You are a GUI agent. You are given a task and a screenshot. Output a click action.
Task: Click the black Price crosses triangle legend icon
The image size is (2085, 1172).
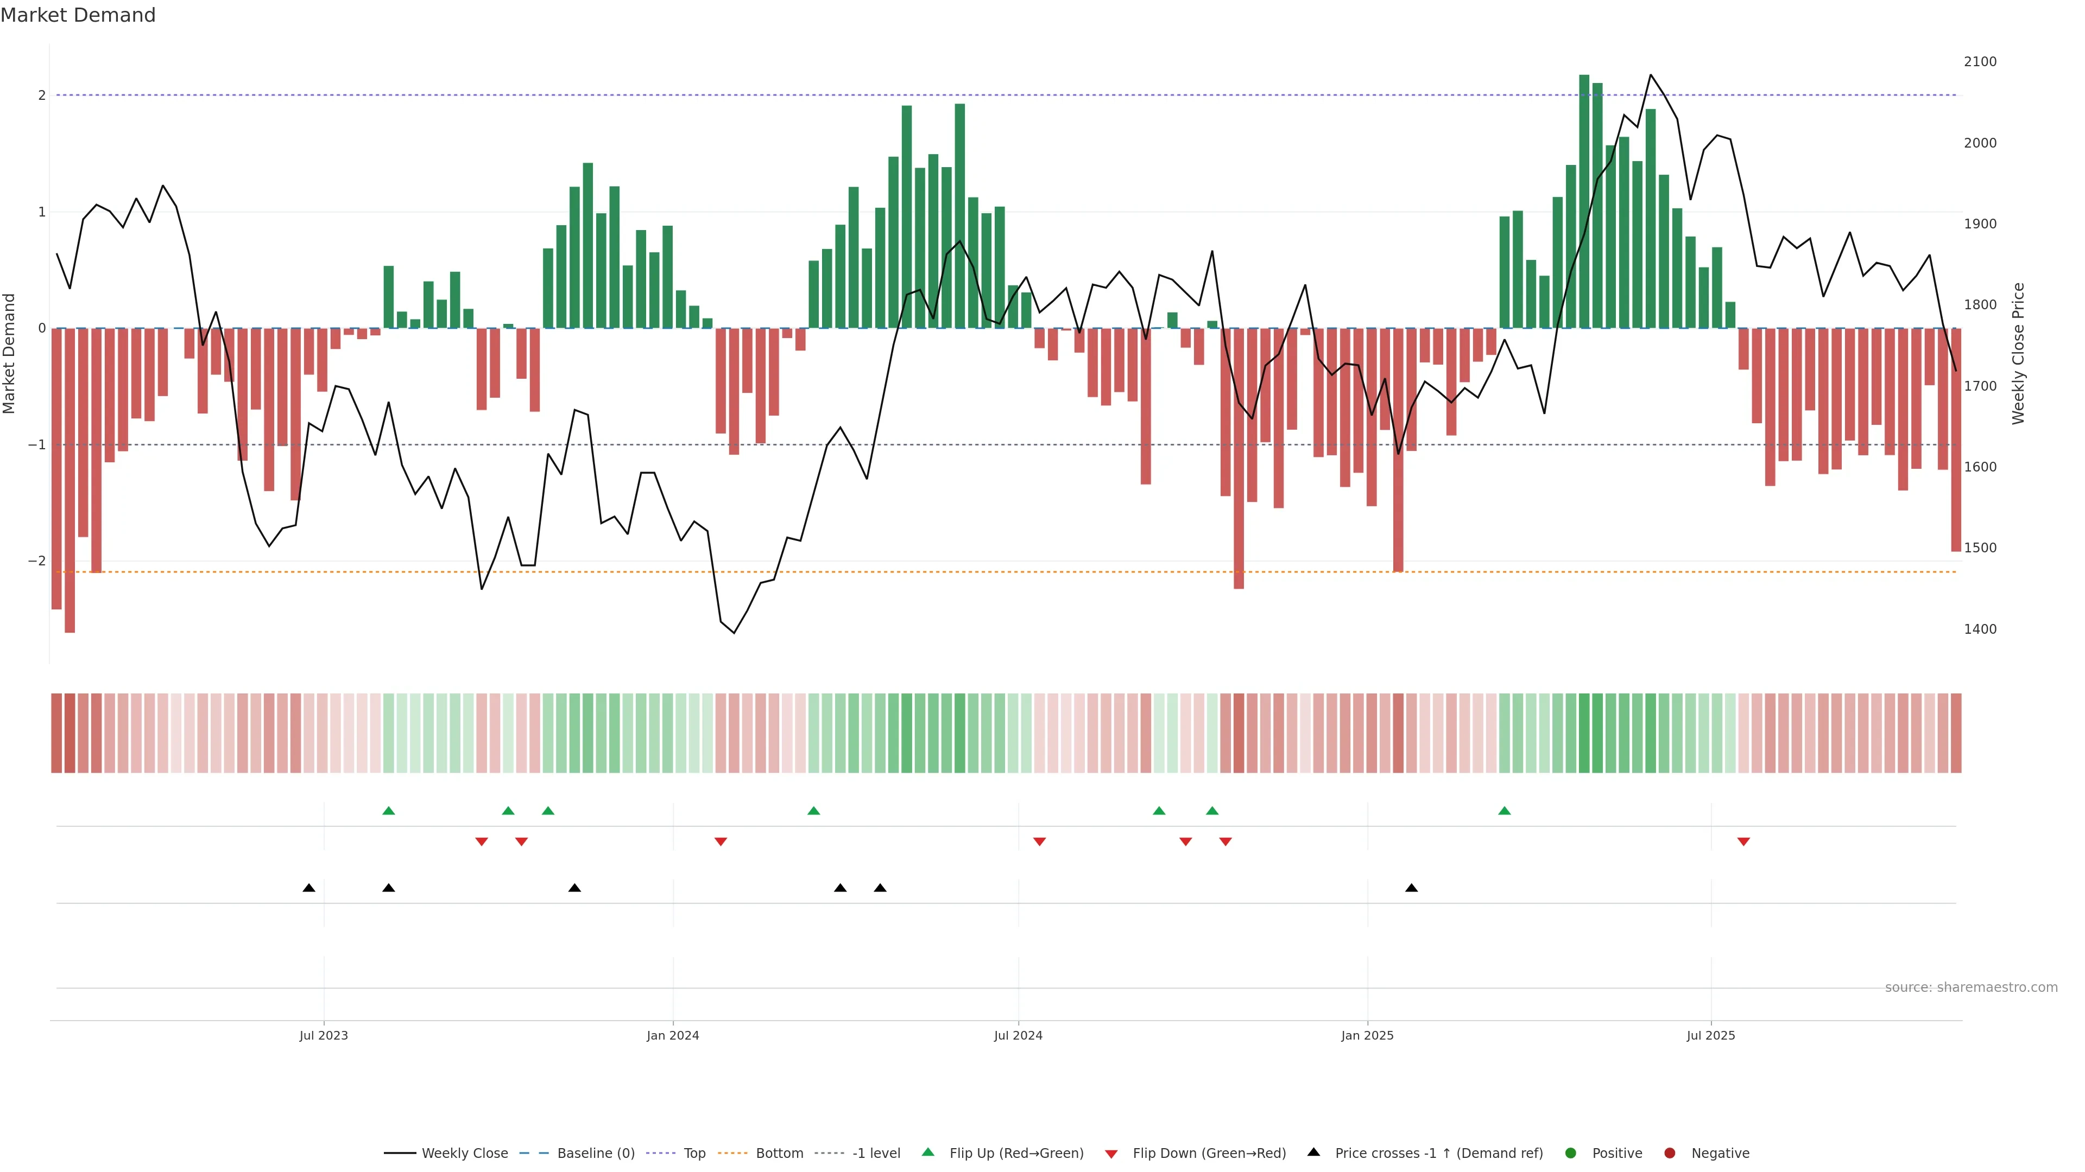1313,1152
